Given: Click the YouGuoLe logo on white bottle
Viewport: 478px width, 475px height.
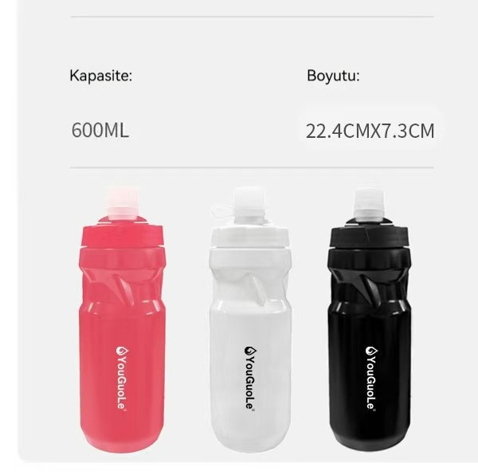Looking at the screenshot, I should point(250,378).
